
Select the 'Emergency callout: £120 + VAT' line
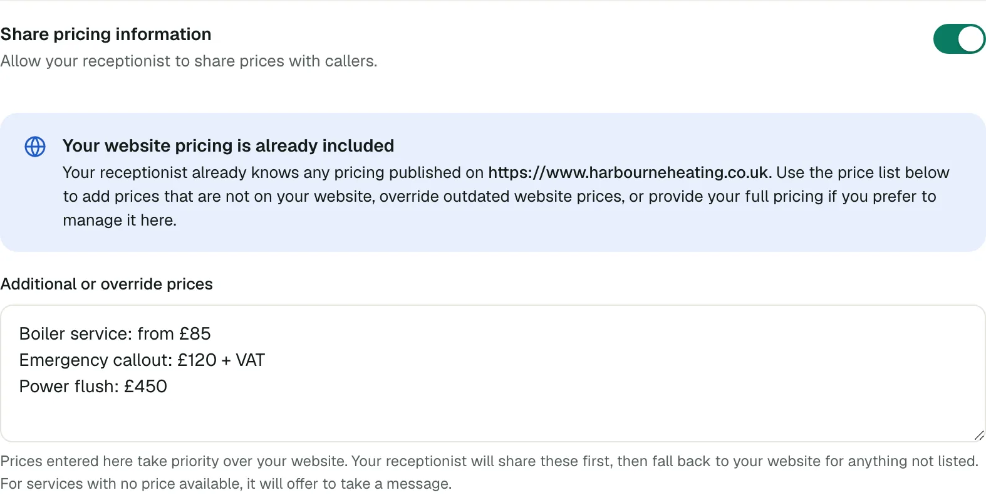[x=142, y=360]
